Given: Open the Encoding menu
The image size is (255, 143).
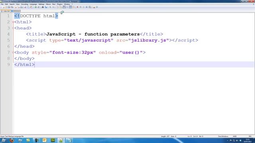Looking at the screenshot, I should [25, 4].
